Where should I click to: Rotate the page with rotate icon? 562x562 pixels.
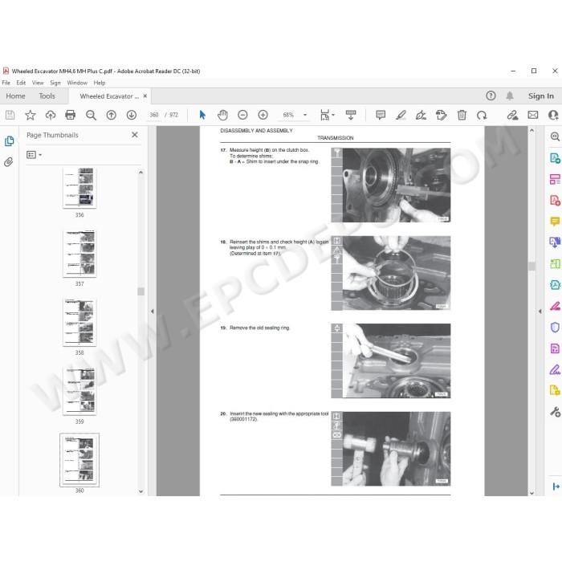[482, 115]
